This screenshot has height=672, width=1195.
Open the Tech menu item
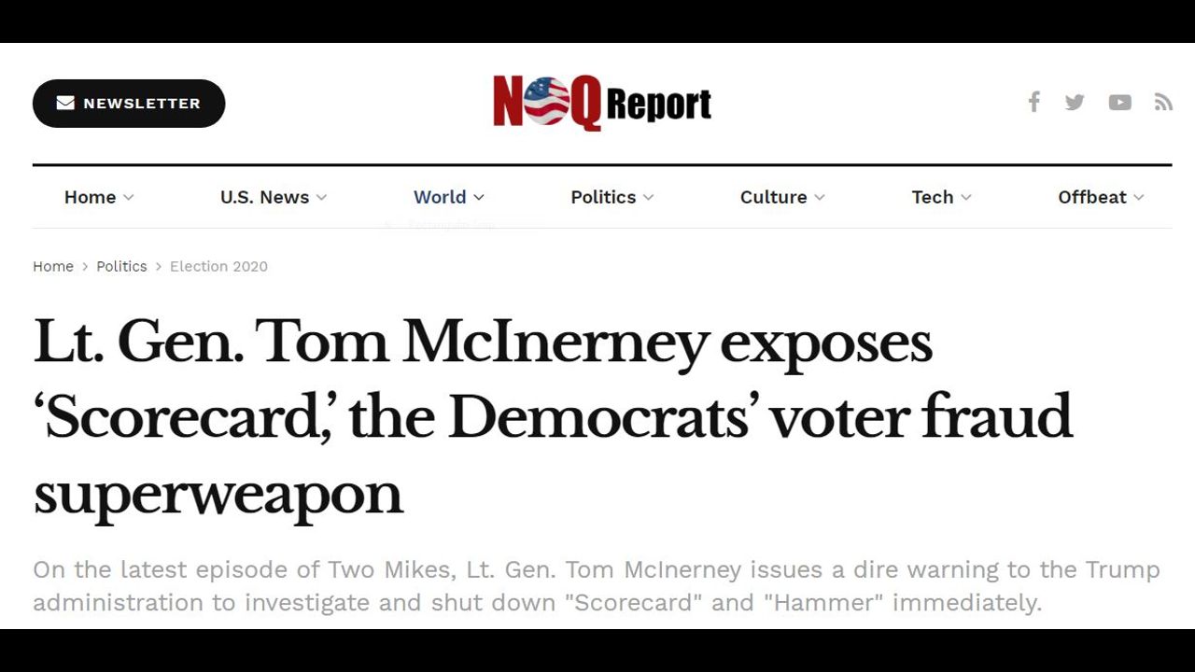(x=933, y=197)
